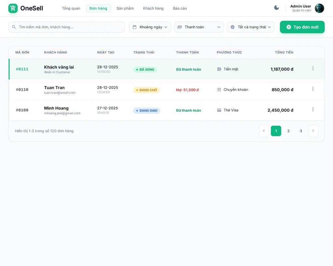Viewport: 333px width, 266px height.
Task: Go to the next page arrow
Action: tap(313, 131)
